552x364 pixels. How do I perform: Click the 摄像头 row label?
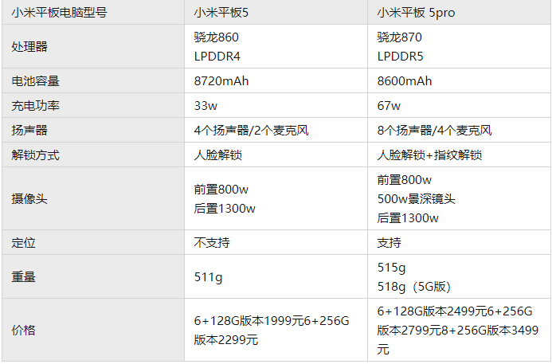pyautogui.click(x=29, y=199)
